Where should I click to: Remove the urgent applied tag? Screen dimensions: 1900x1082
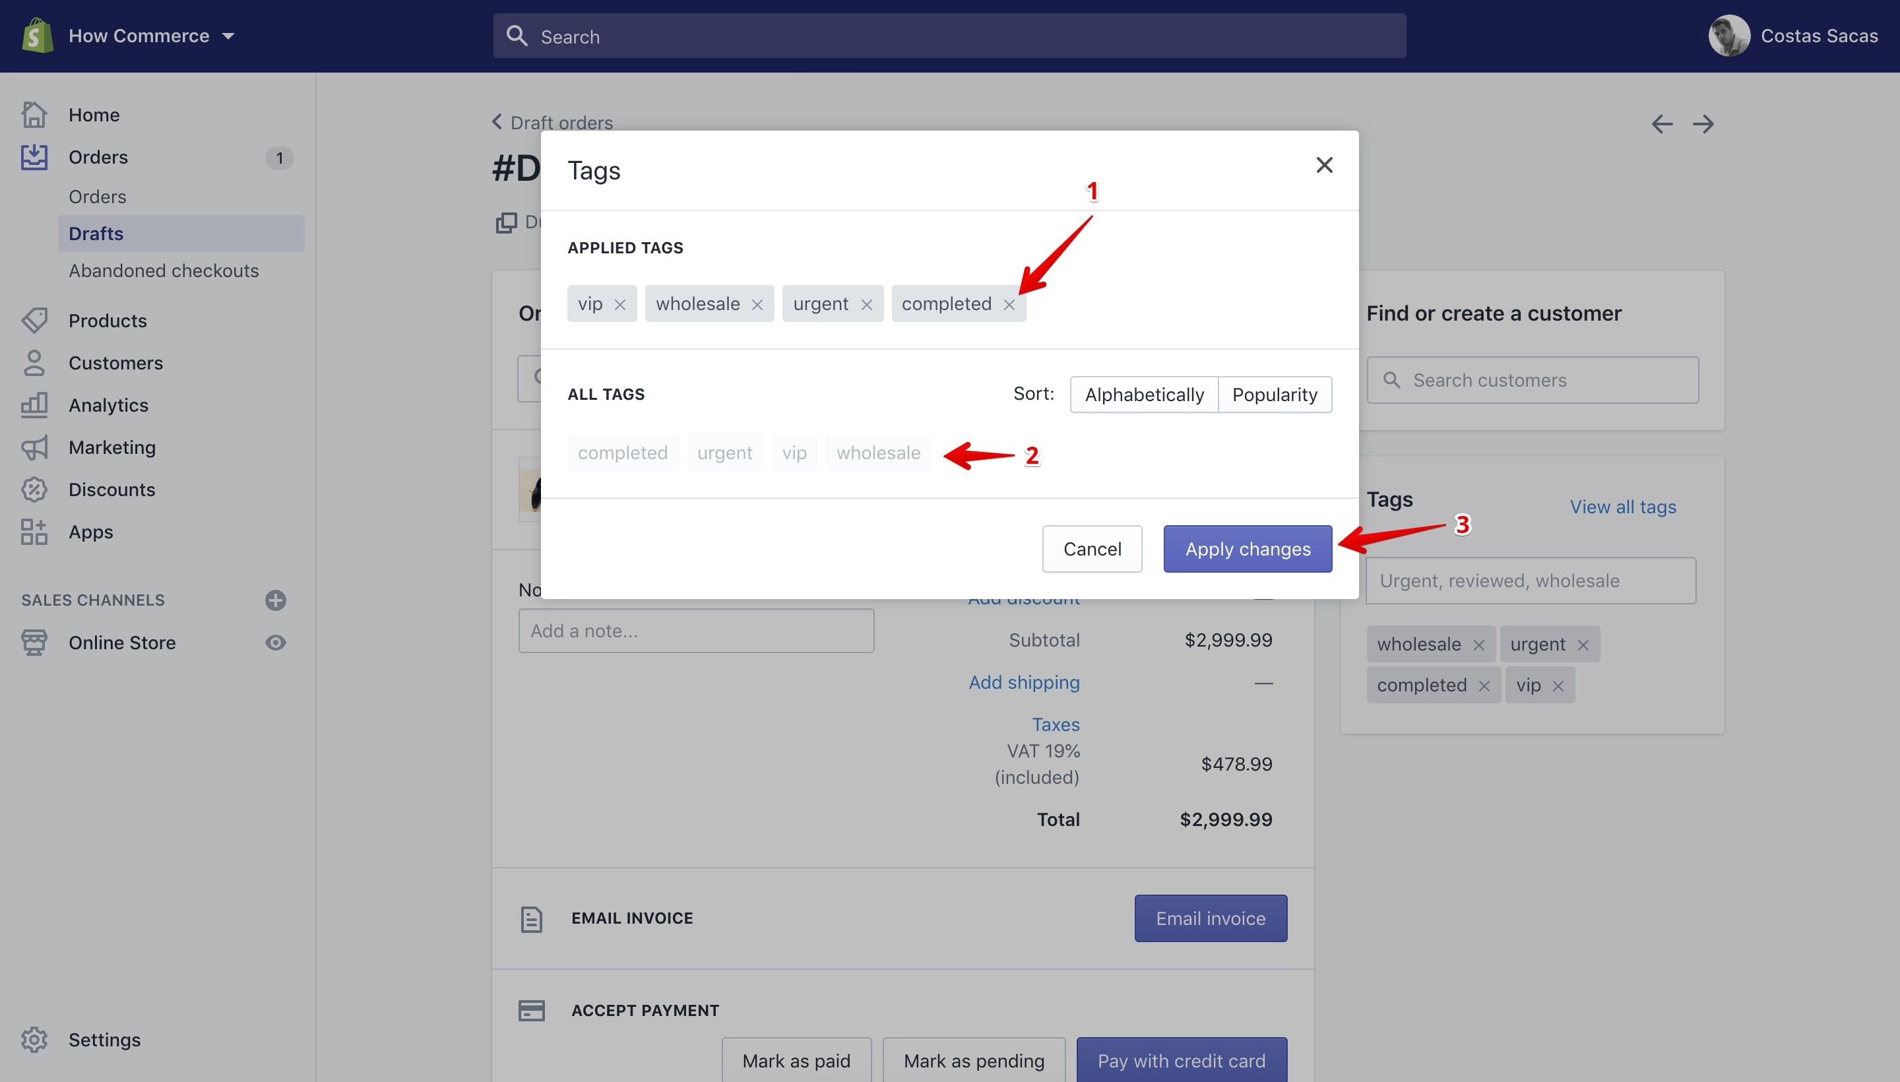click(x=866, y=305)
